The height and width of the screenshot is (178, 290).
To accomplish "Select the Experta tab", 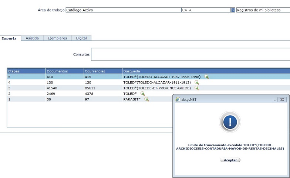I will 9,38.
